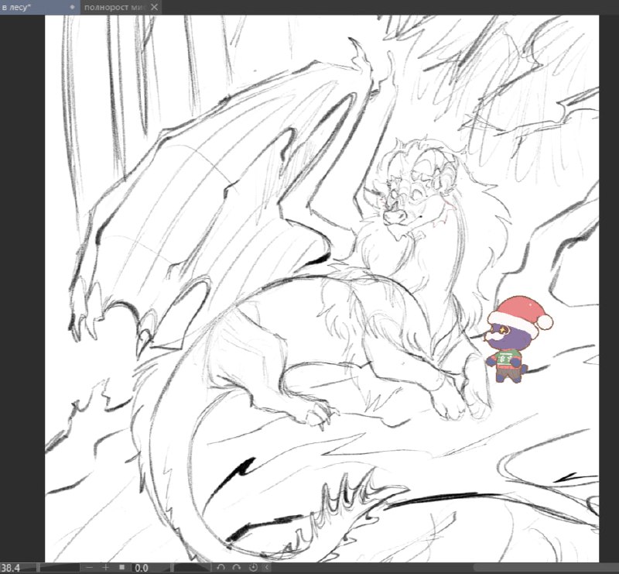The image size is (619, 574).
Task: Click the fit-to-screen square icon
Action: [x=122, y=568]
